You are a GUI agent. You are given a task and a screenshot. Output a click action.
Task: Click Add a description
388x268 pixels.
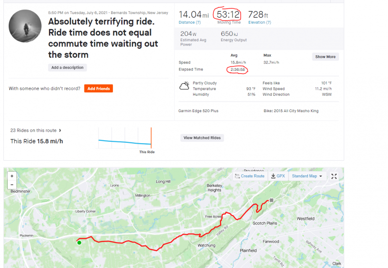(67, 67)
